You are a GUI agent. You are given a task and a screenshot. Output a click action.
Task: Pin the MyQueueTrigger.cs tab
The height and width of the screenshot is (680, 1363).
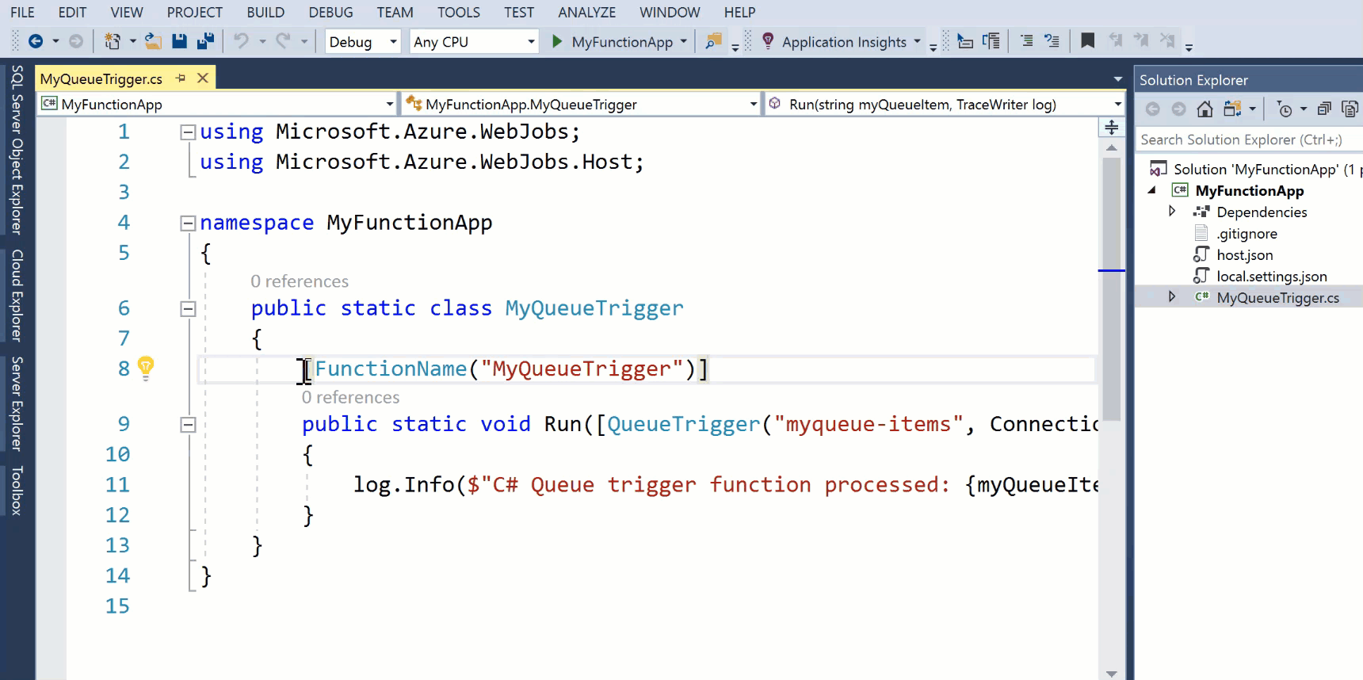[181, 78]
